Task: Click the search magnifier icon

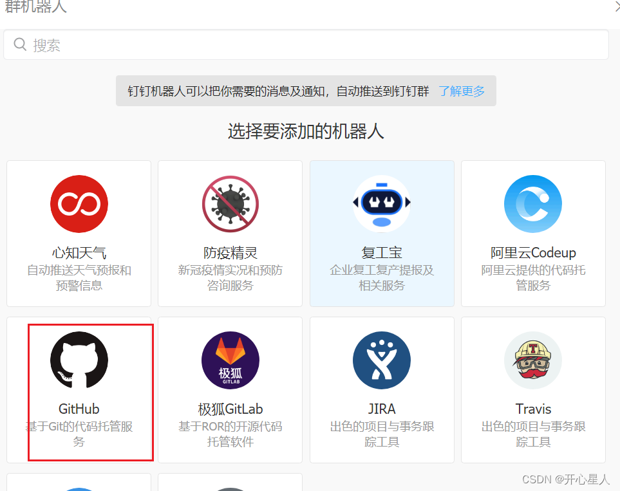Action: coord(20,44)
